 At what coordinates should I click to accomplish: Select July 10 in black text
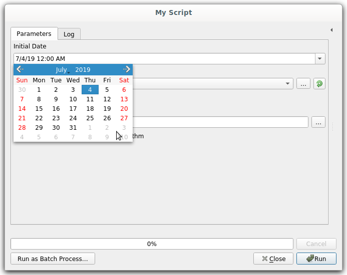73,99
